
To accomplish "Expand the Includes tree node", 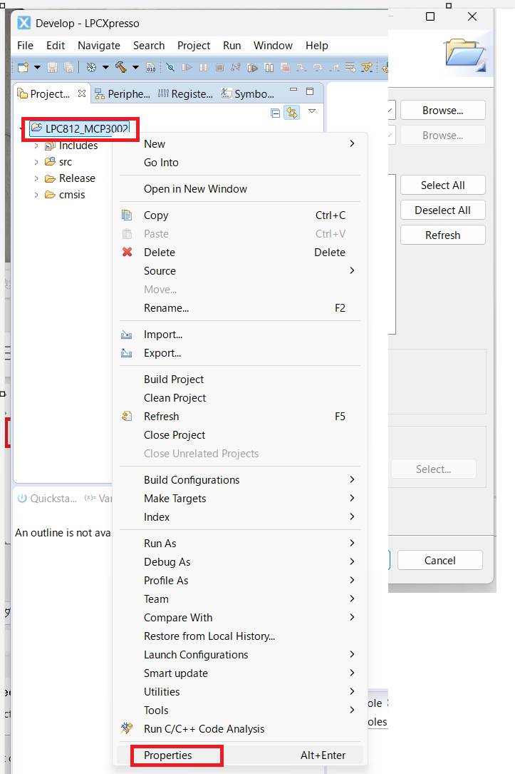I will 36,146.
